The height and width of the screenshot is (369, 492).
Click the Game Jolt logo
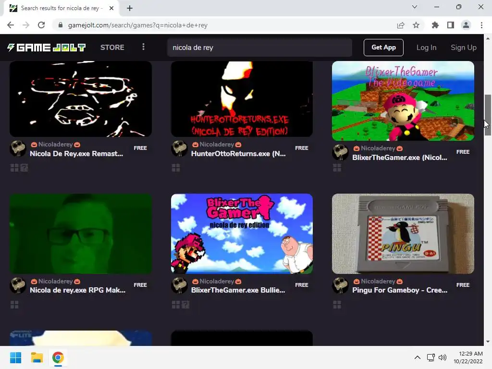(x=47, y=48)
